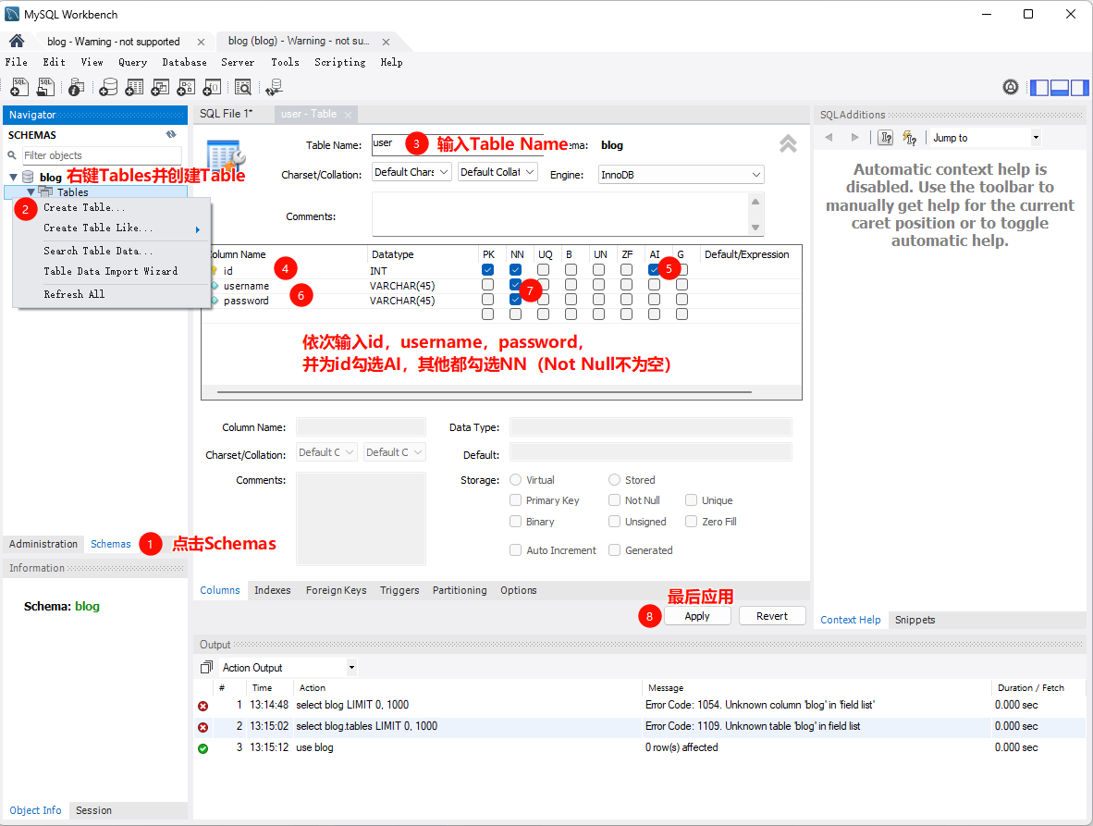Click the new SQL tab icon
1093x826 pixels.
19,87
